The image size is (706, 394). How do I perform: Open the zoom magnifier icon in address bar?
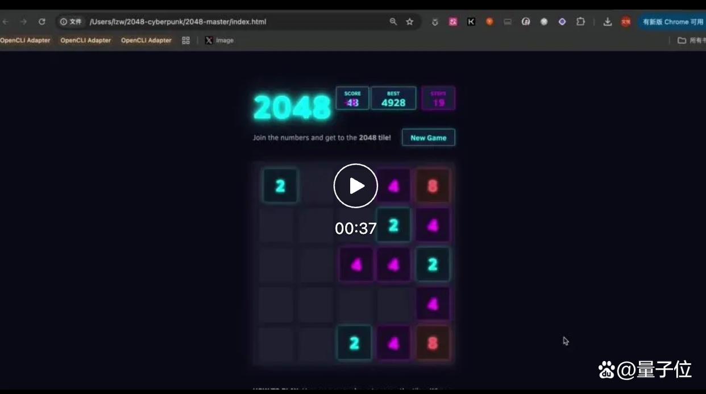(393, 22)
